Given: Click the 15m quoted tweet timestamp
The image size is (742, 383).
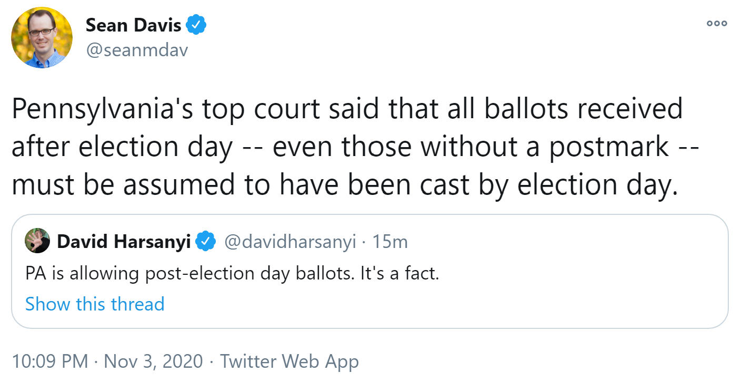Looking at the screenshot, I should 390,242.
